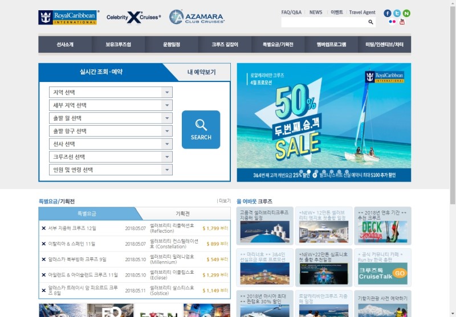
Task: Click the page vertical scrollbar
Action: click(x=453, y=105)
